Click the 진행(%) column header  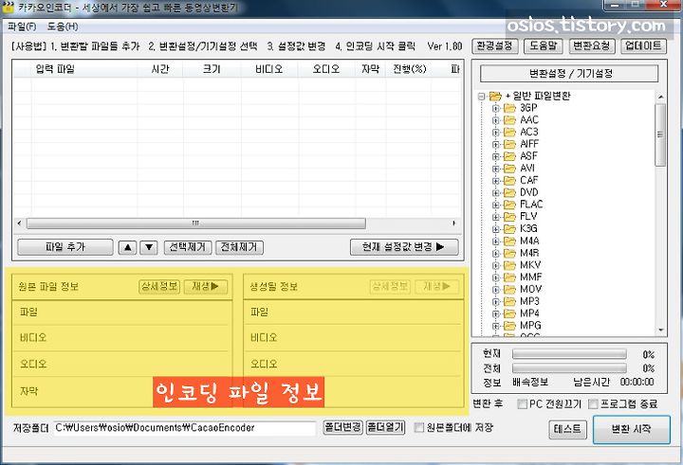[410, 69]
